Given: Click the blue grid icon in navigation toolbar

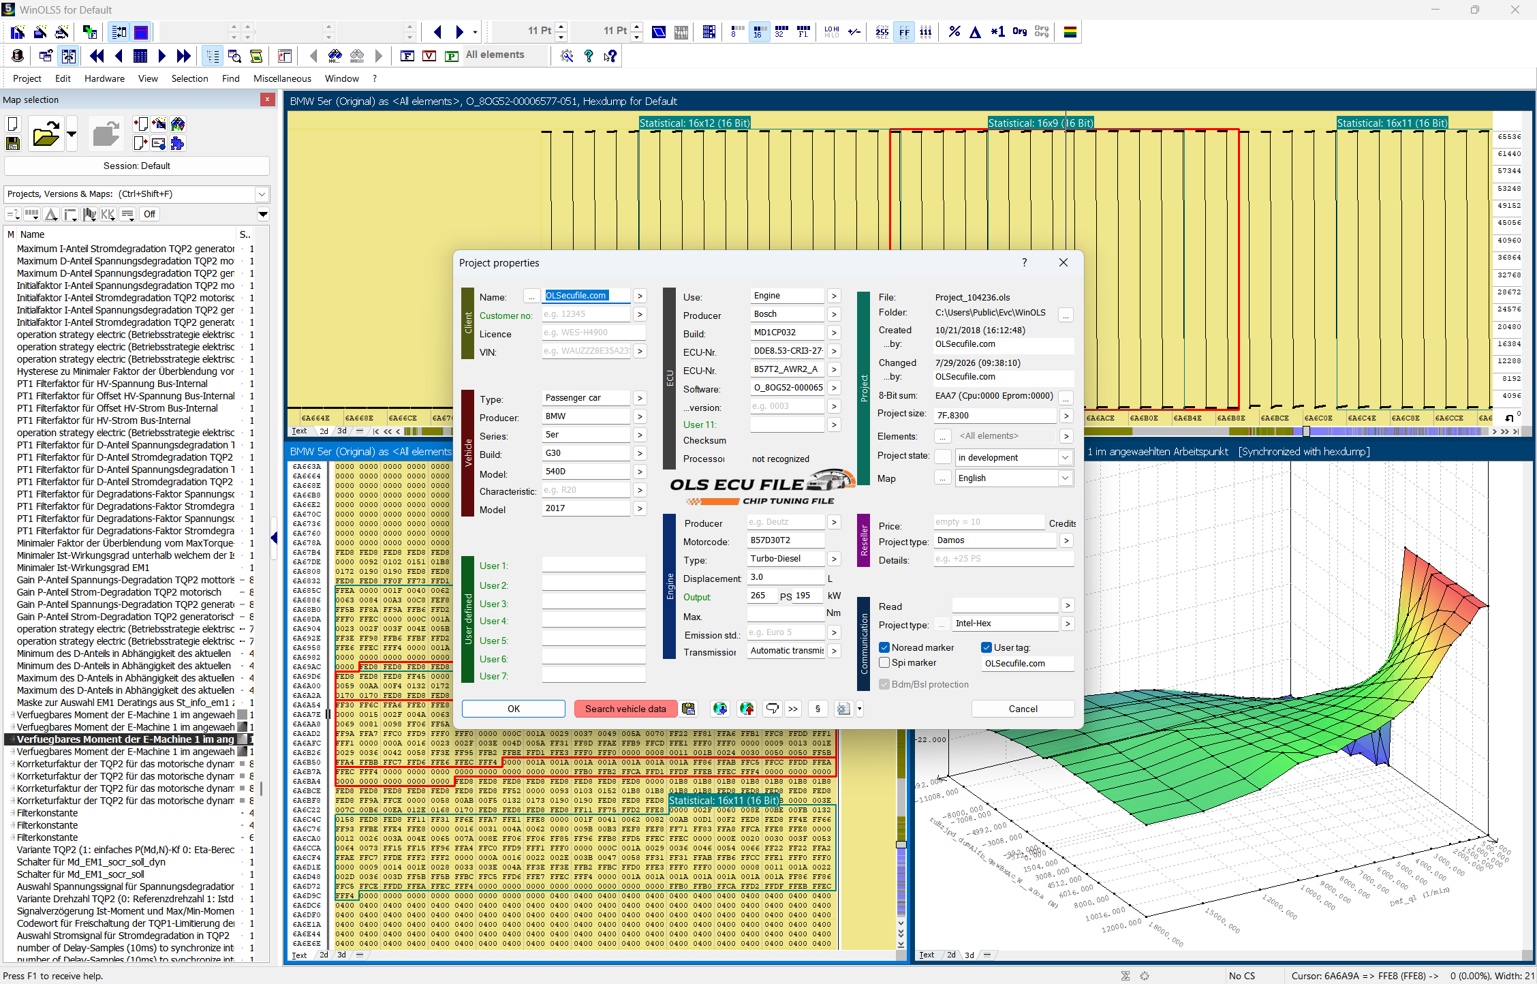Looking at the screenshot, I should point(140,56).
